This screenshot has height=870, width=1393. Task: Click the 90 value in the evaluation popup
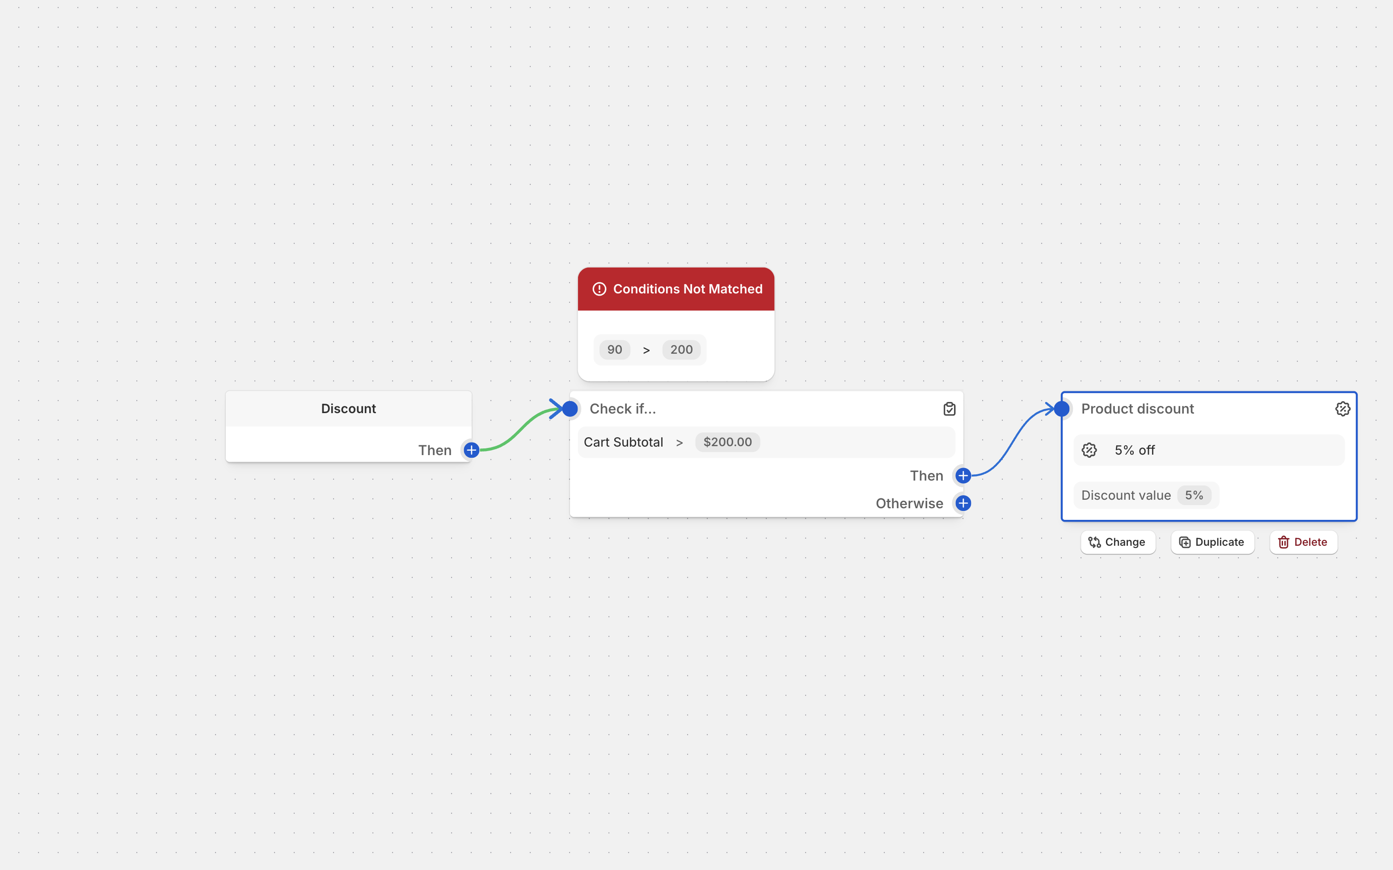(x=614, y=350)
